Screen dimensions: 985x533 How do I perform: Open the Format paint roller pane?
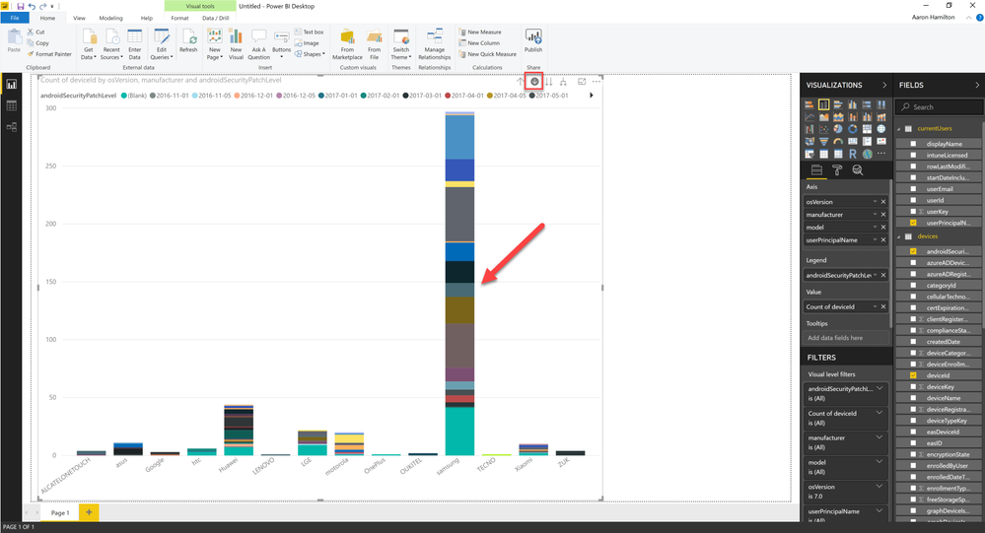pyautogui.click(x=837, y=170)
